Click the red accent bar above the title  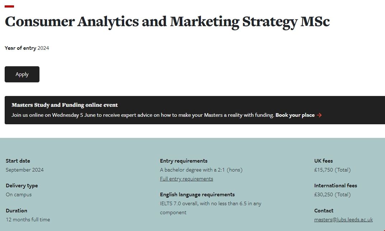pos(9,6)
